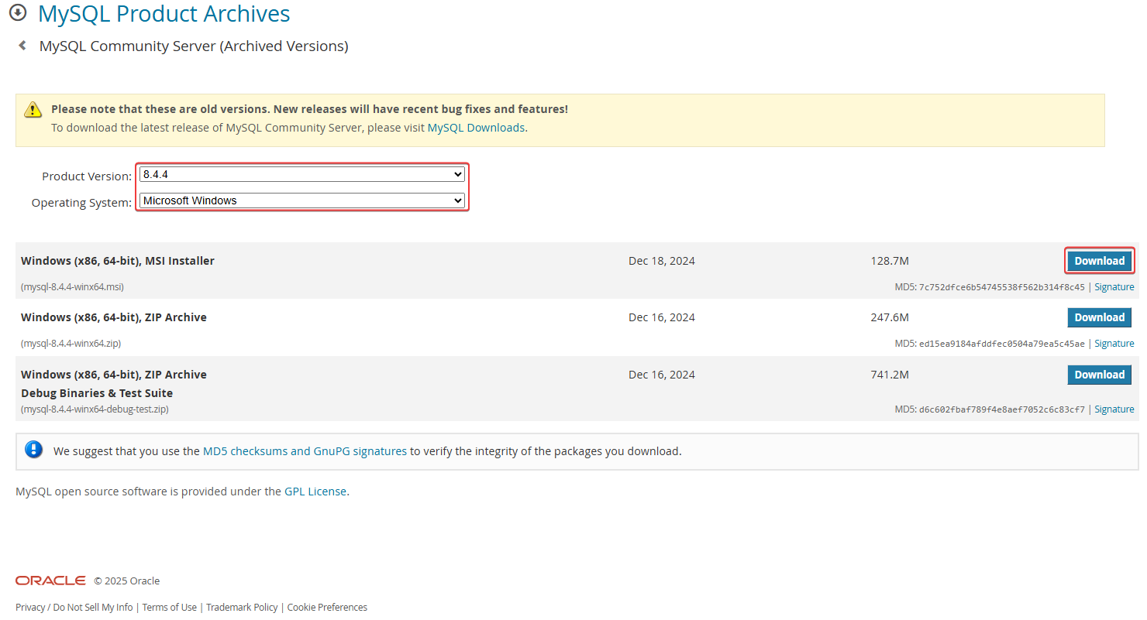Open the GPL License link
Viewport: 1147px width, 620px height.
[315, 492]
